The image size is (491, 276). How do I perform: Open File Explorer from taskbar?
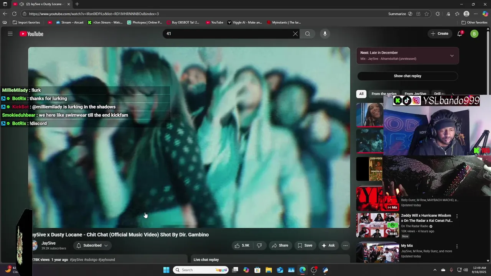[x=269, y=270]
